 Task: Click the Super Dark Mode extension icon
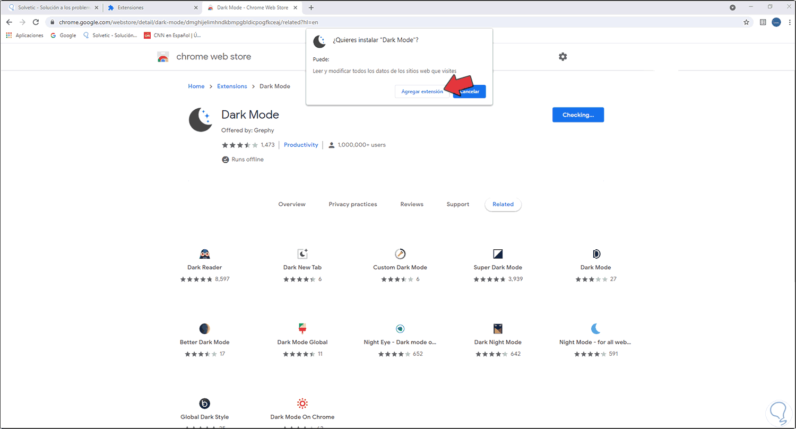pos(498,253)
